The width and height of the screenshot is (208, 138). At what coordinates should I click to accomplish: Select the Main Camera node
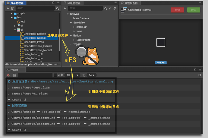point(81,18)
